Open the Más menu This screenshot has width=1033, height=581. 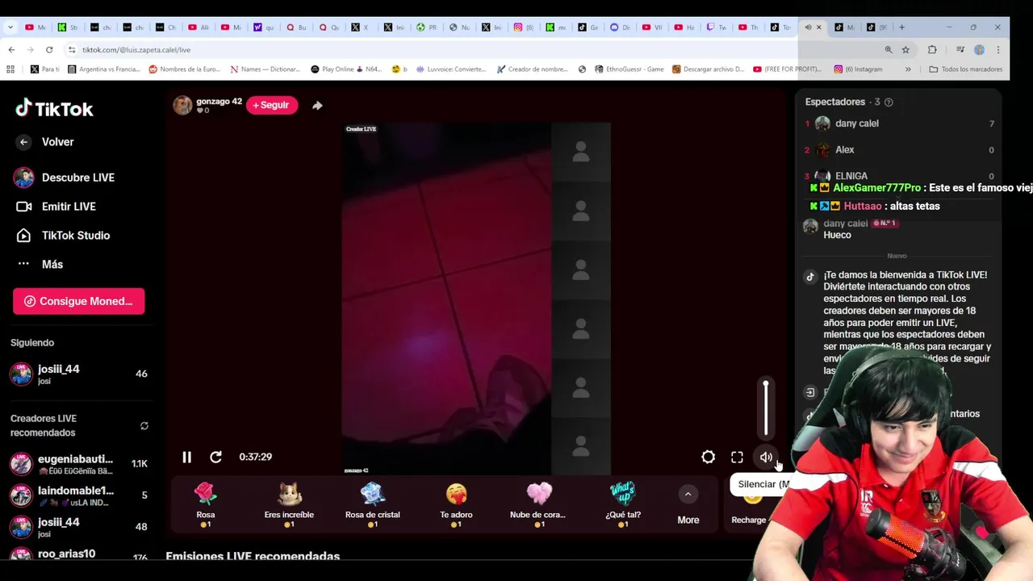pyautogui.click(x=40, y=265)
